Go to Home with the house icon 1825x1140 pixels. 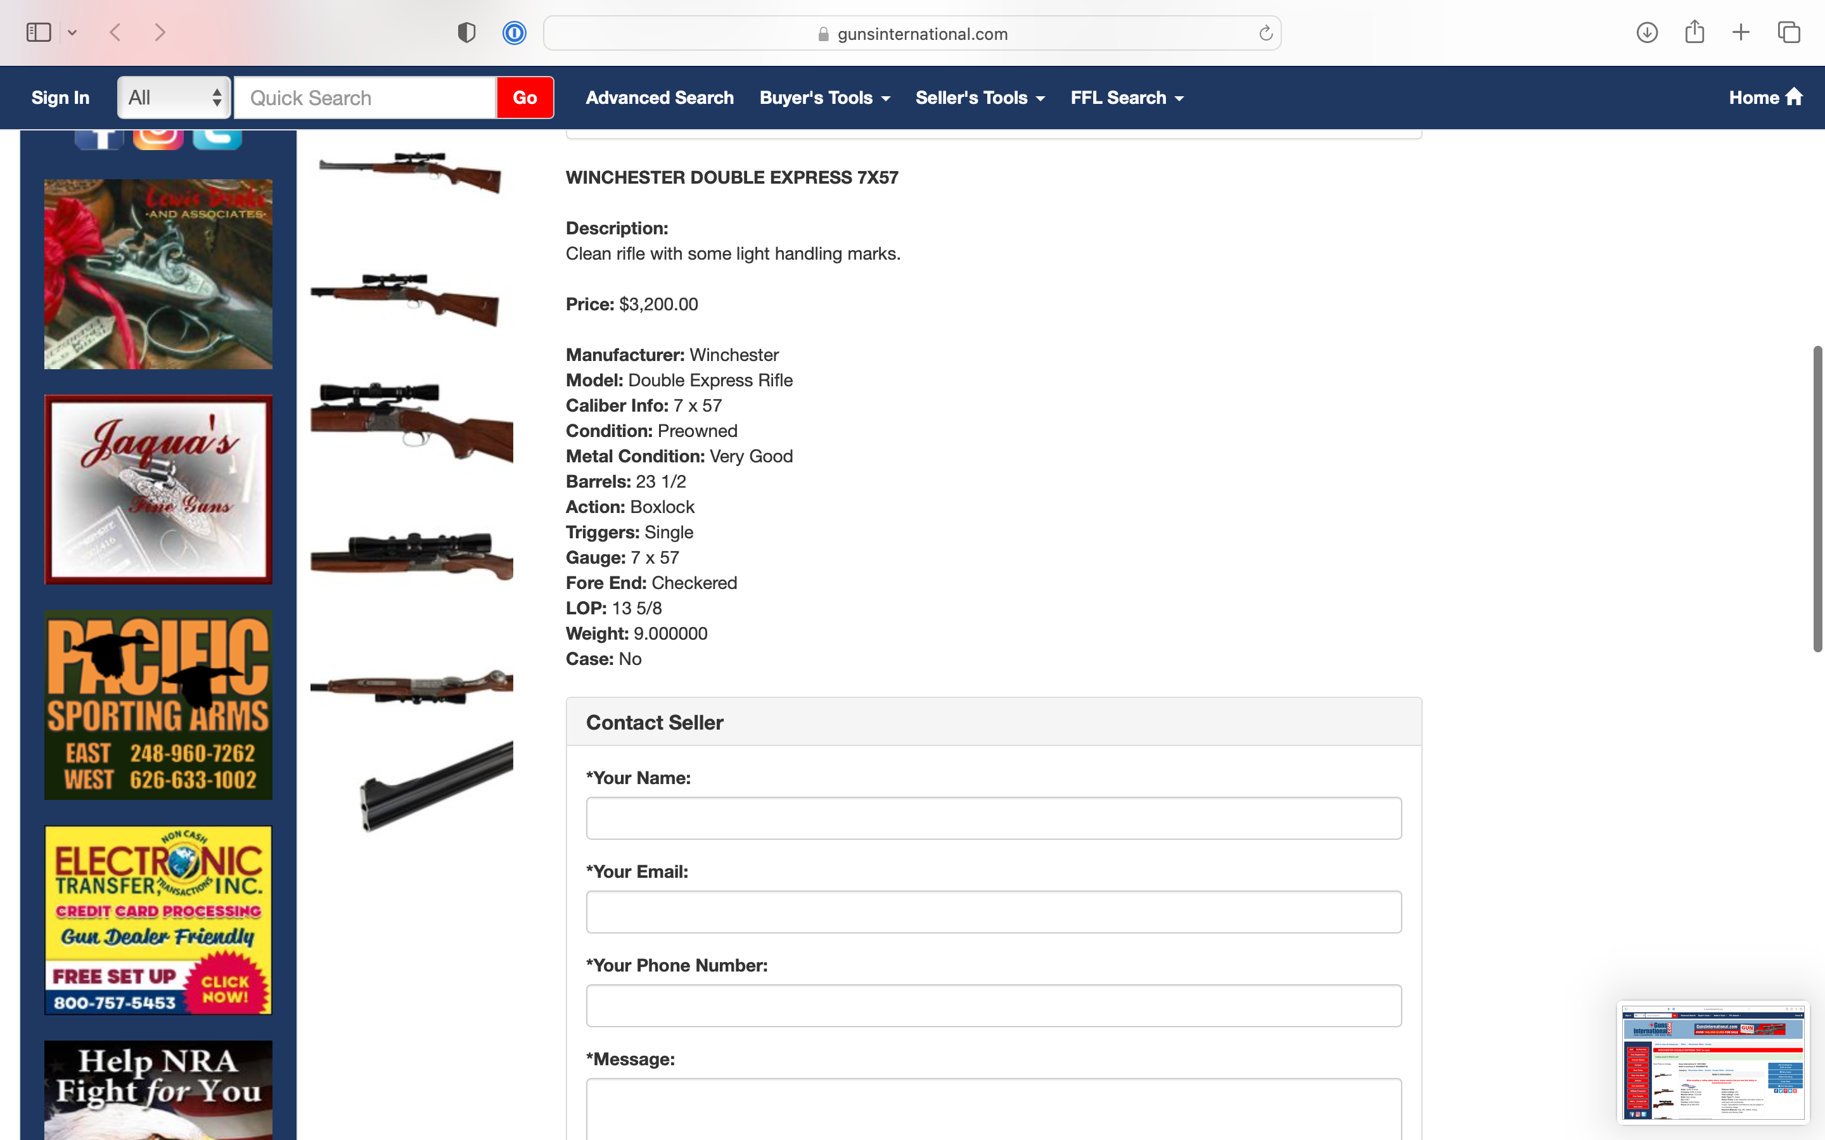click(1765, 98)
